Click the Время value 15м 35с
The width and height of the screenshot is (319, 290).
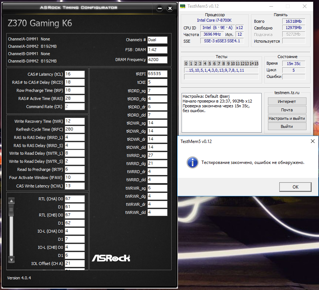tap(294, 64)
